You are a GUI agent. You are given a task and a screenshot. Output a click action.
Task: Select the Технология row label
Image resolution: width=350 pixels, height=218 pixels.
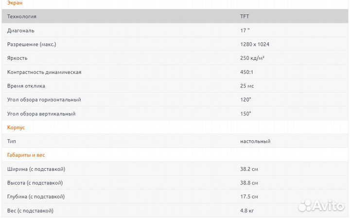[22, 17]
